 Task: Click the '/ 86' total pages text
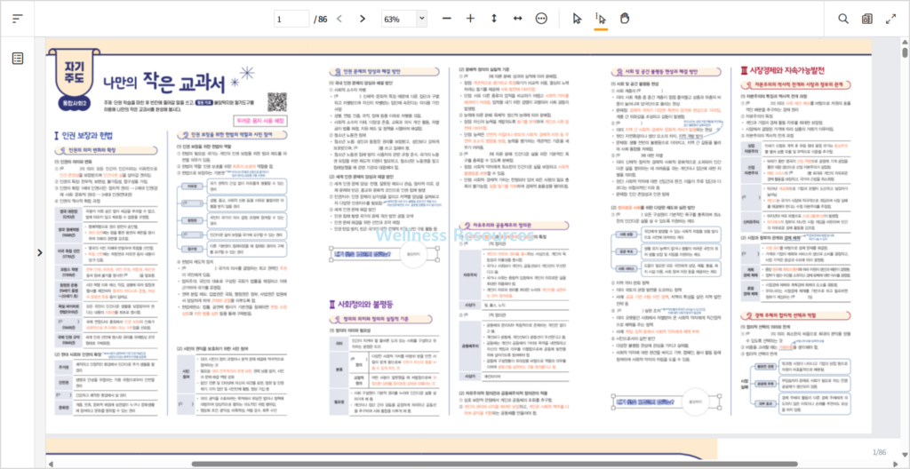click(320, 19)
